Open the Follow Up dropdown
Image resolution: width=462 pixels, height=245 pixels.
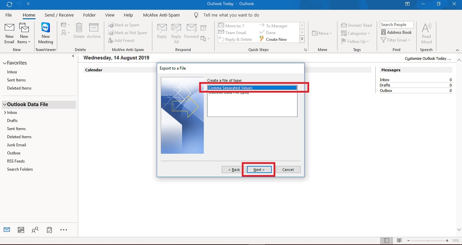(x=355, y=41)
